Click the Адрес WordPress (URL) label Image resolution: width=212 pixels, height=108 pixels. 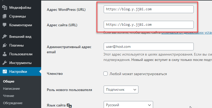coord(66,10)
